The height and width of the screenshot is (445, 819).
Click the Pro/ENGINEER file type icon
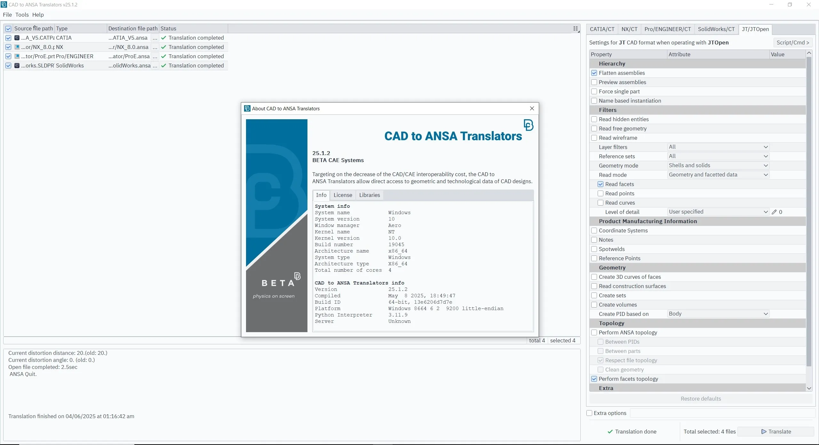pyautogui.click(x=17, y=56)
